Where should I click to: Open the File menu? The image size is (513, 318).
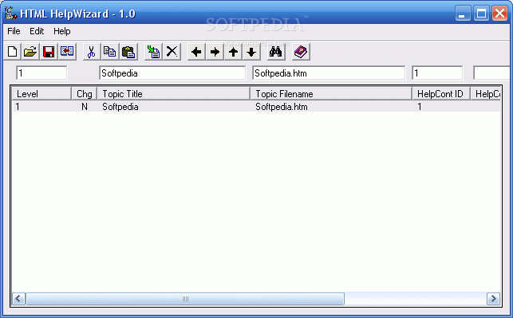pyautogui.click(x=14, y=31)
